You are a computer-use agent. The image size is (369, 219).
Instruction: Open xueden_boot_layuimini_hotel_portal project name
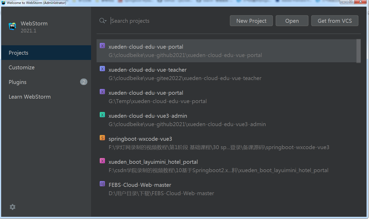[x=153, y=162]
